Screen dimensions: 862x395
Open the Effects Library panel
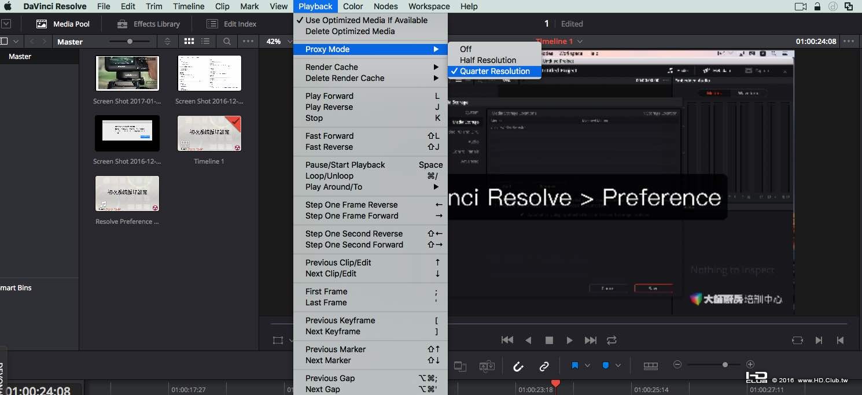pyautogui.click(x=148, y=24)
